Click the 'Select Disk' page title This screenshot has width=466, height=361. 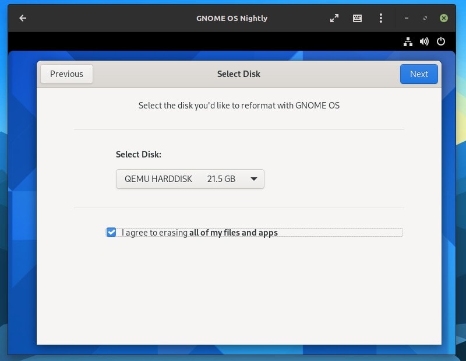(238, 74)
